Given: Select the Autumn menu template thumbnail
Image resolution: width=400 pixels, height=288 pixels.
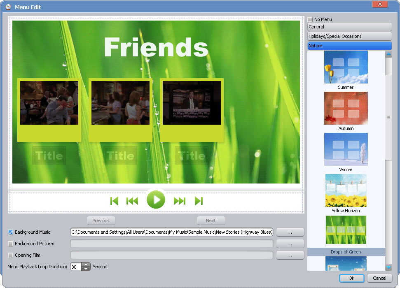Looking at the screenshot, I should point(346,108).
